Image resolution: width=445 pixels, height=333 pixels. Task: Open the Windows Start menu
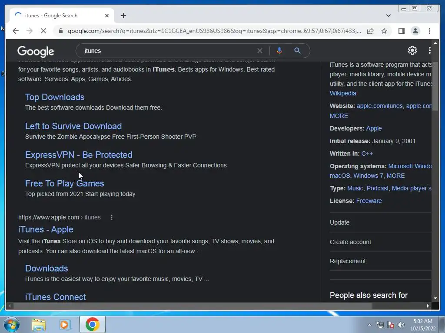pyautogui.click(x=12, y=324)
